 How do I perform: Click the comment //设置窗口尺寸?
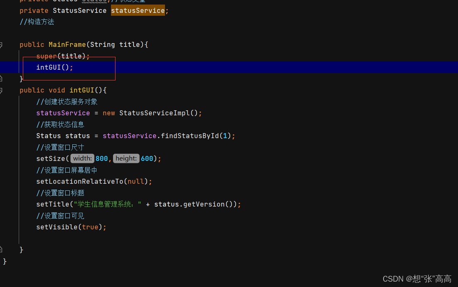(60, 147)
